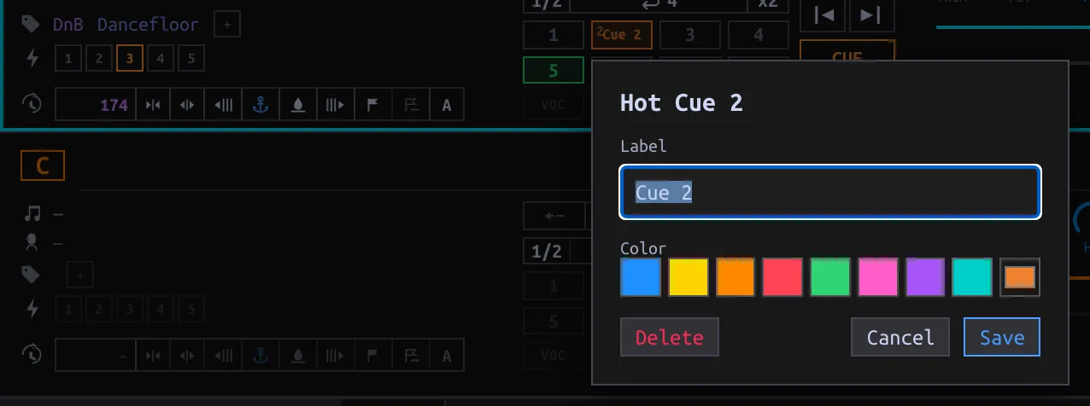Click remove-flag icon in 174 deck

point(411,105)
